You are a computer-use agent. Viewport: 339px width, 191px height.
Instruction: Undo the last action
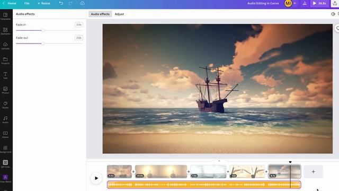[61, 3]
